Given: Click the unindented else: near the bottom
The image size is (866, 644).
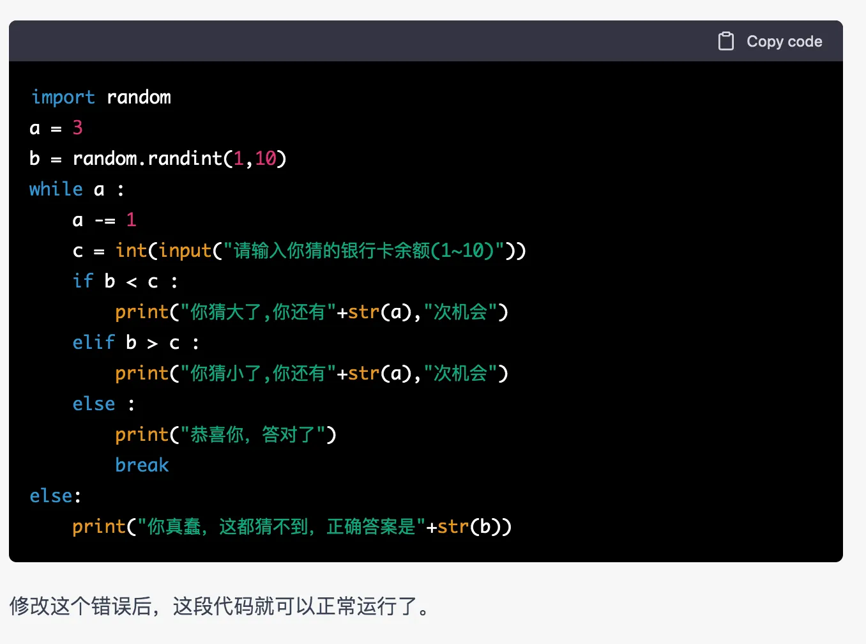Looking at the screenshot, I should coord(55,496).
